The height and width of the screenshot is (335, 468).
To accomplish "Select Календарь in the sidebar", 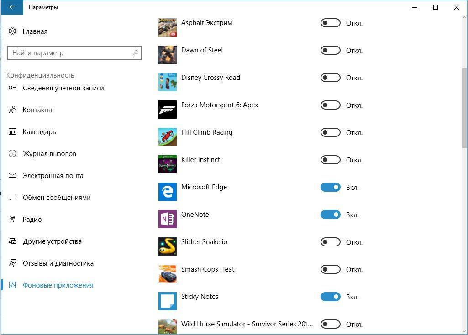I will click(39, 132).
